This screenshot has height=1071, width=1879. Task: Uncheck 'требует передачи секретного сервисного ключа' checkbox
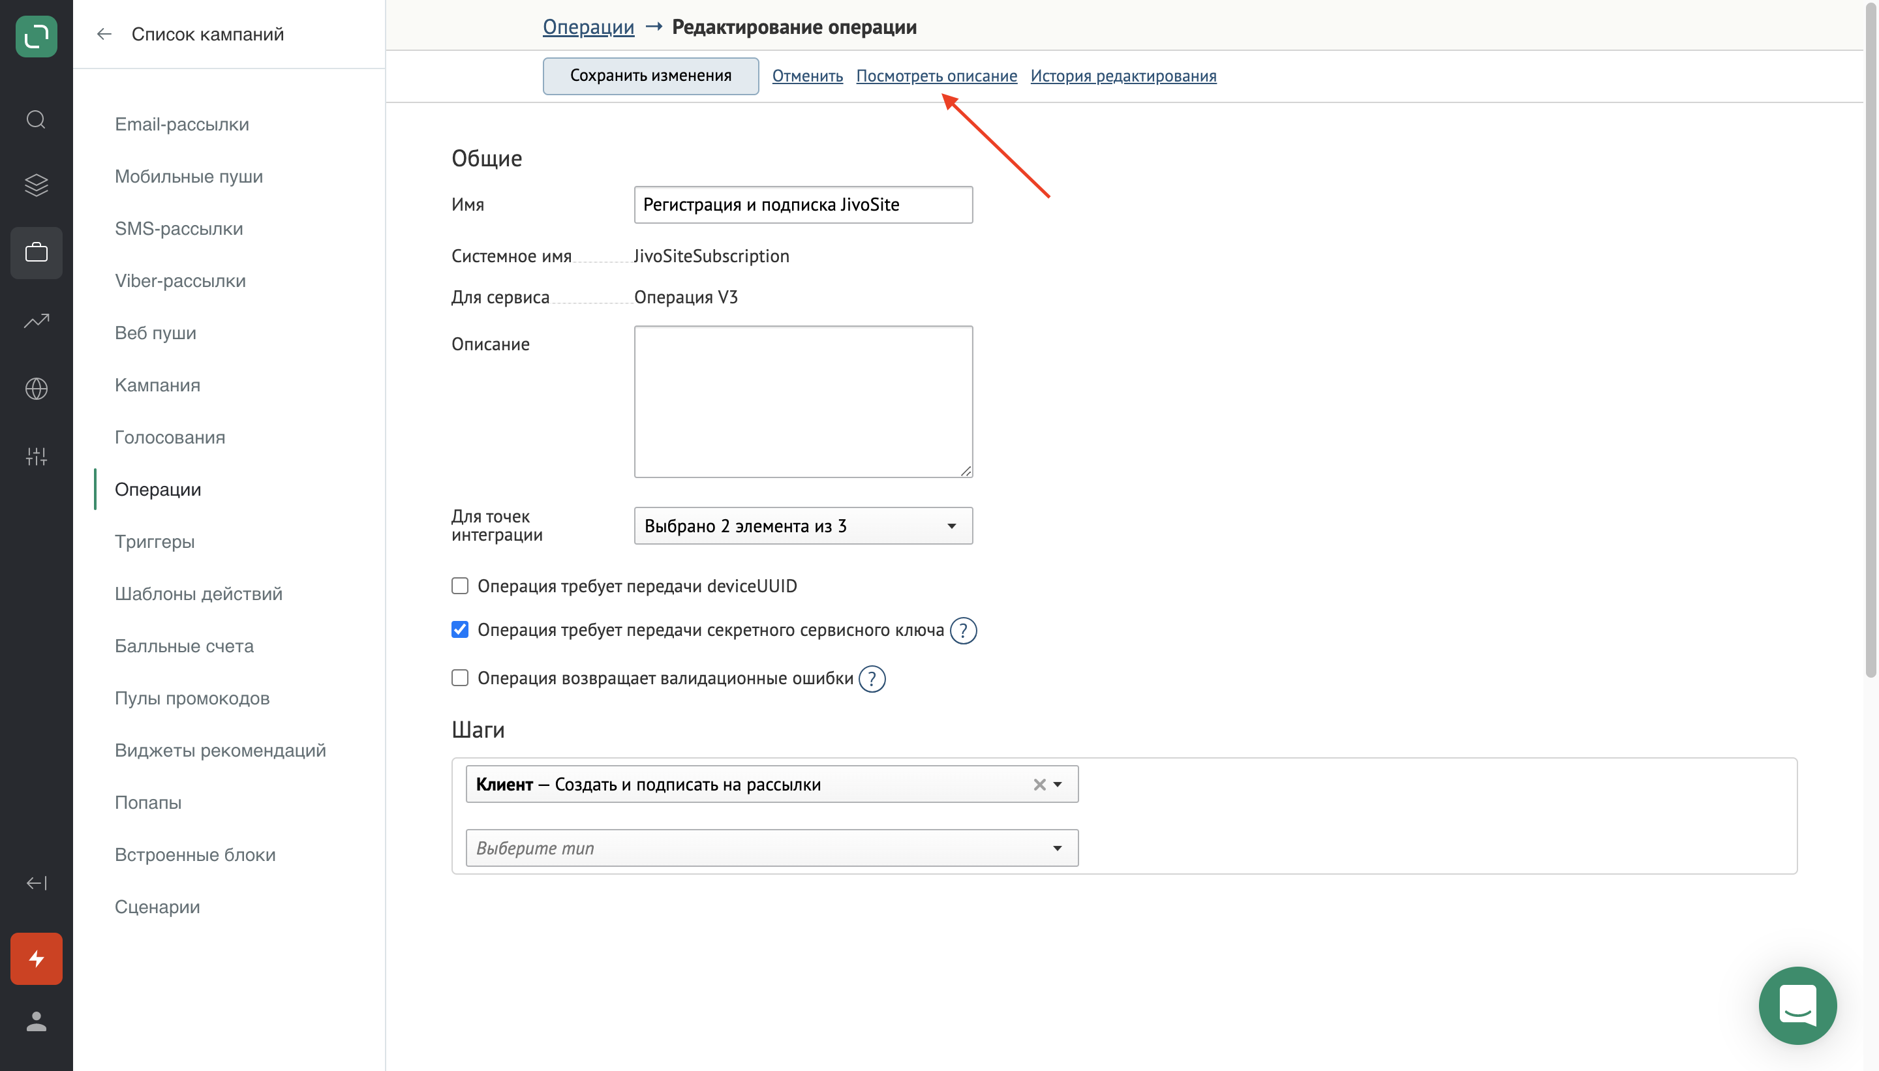click(x=460, y=629)
